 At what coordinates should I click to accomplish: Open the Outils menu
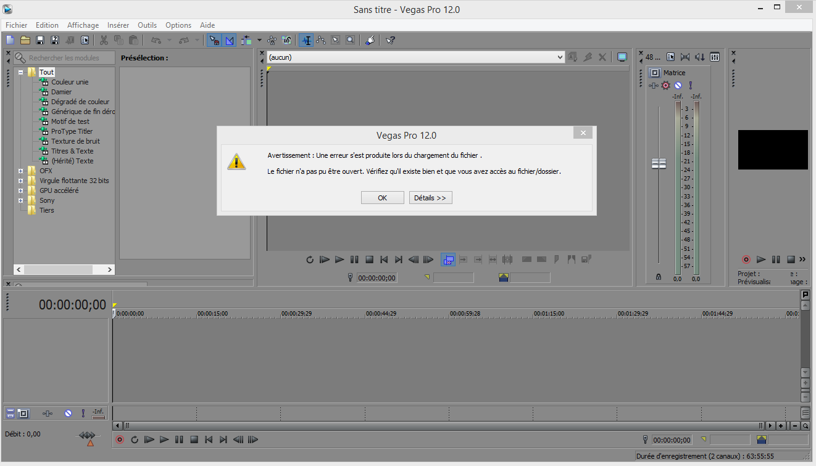pos(148,25)
